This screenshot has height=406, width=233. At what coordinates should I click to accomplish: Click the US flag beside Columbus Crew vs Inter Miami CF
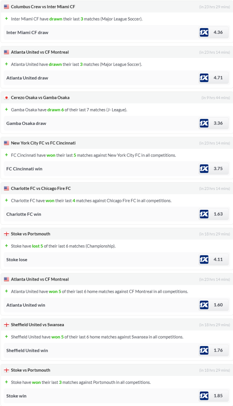pos(7,7)
